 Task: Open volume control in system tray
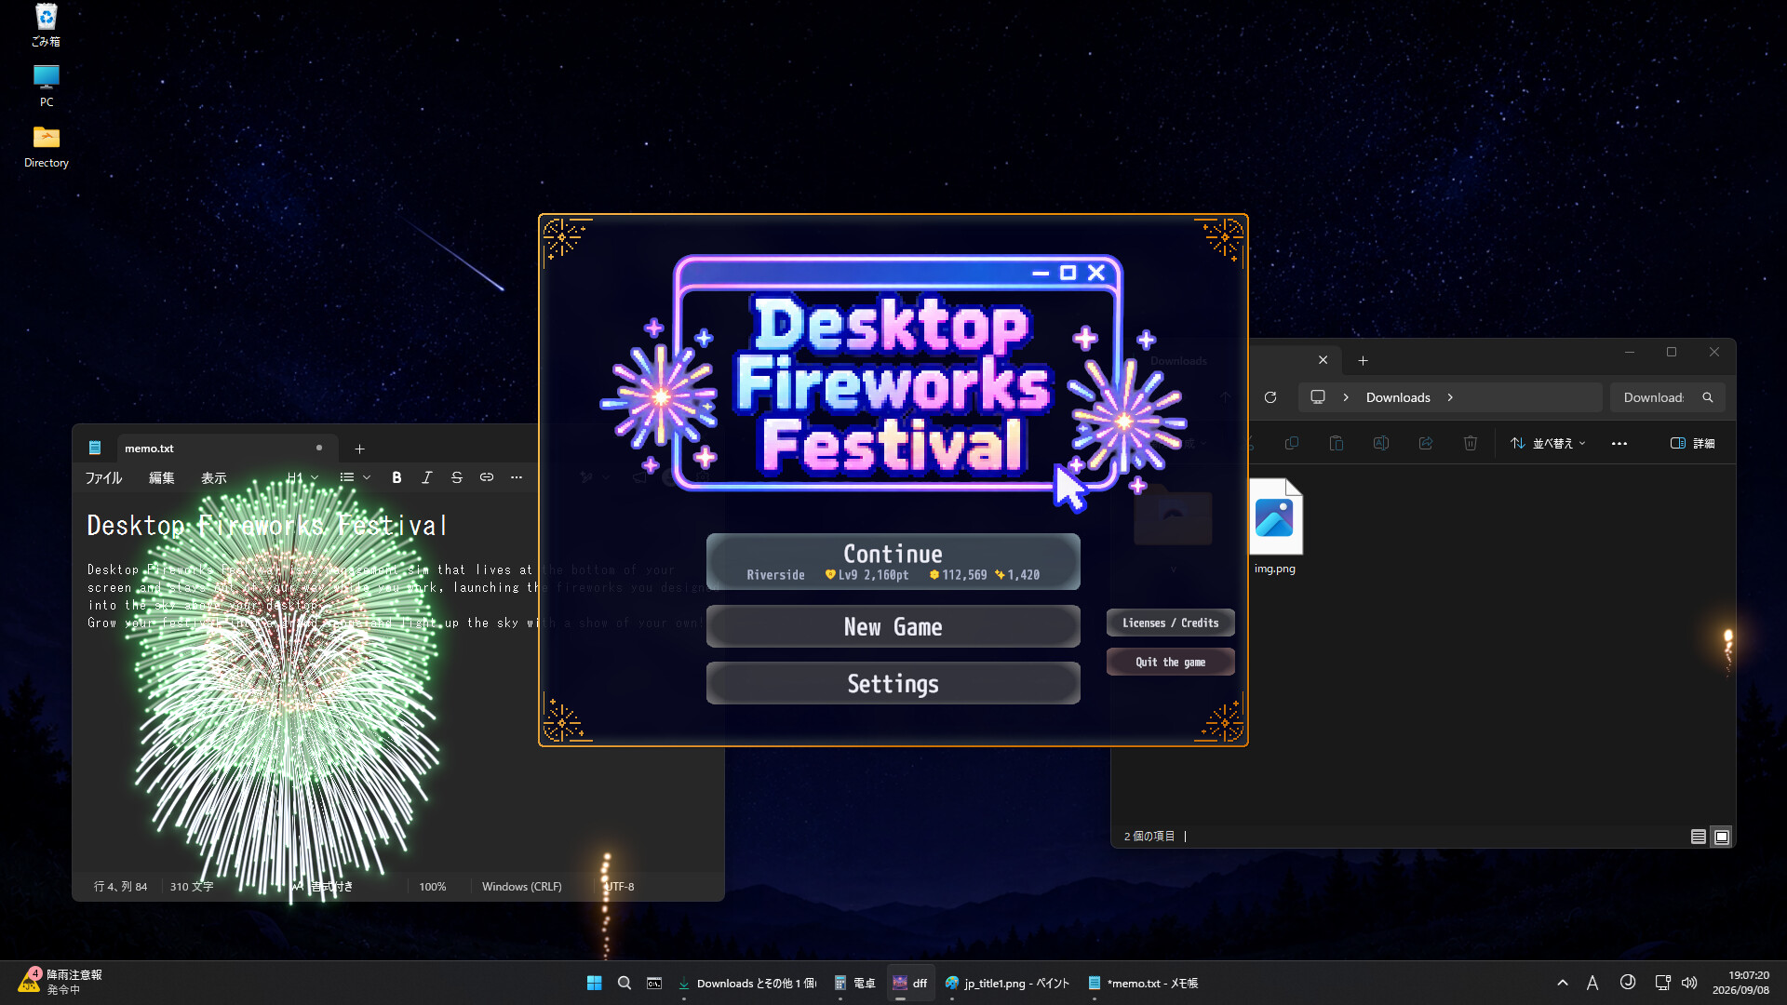1689,983
